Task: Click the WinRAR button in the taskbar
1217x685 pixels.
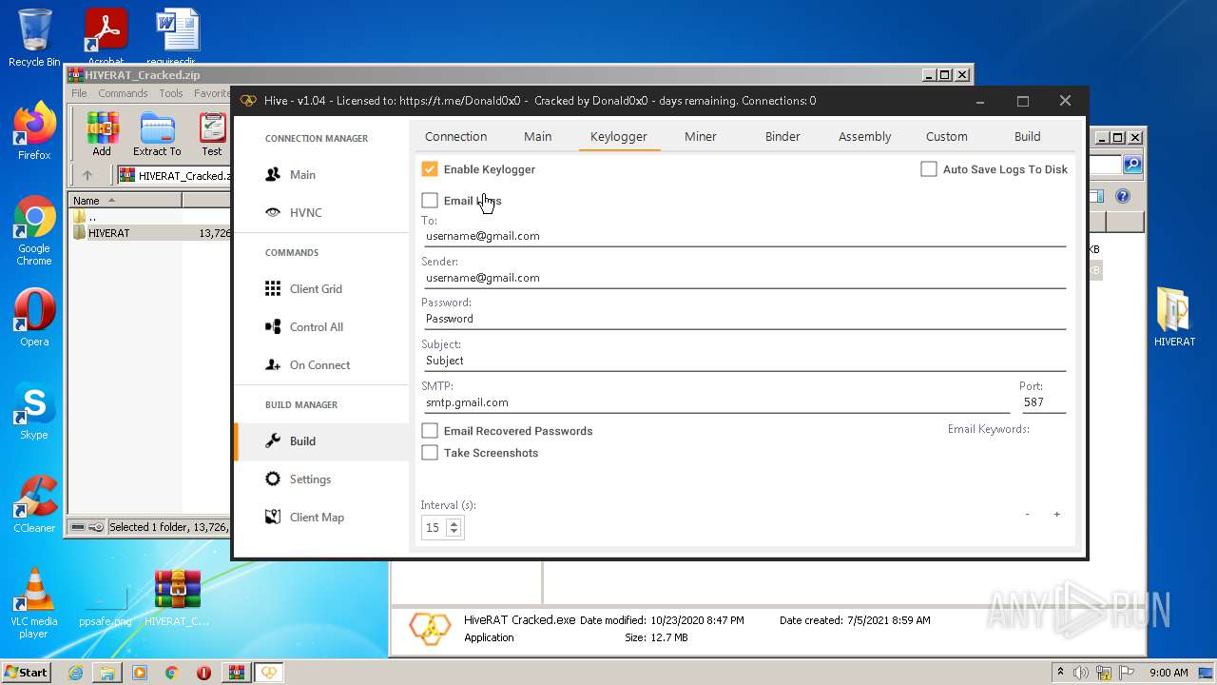Action: [236, 673]
